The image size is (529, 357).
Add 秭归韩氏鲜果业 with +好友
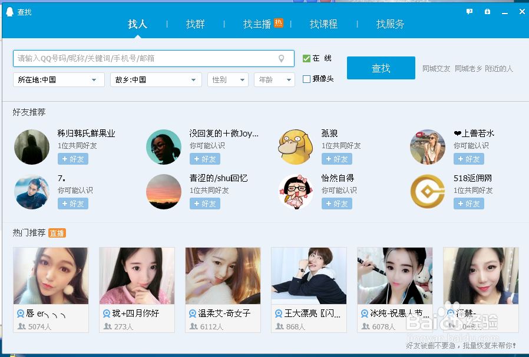click(73, 159)
